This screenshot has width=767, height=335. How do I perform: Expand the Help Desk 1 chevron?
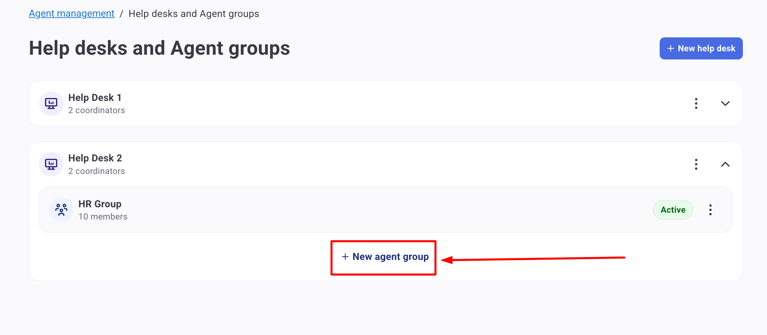pos(725,104)
